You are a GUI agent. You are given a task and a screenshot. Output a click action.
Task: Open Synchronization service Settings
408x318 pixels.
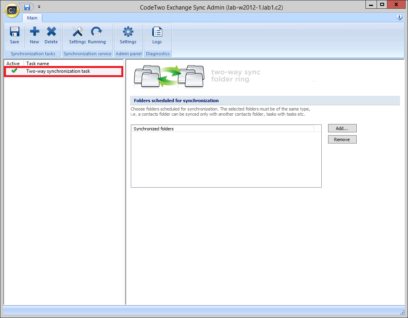tap(77, 35)
